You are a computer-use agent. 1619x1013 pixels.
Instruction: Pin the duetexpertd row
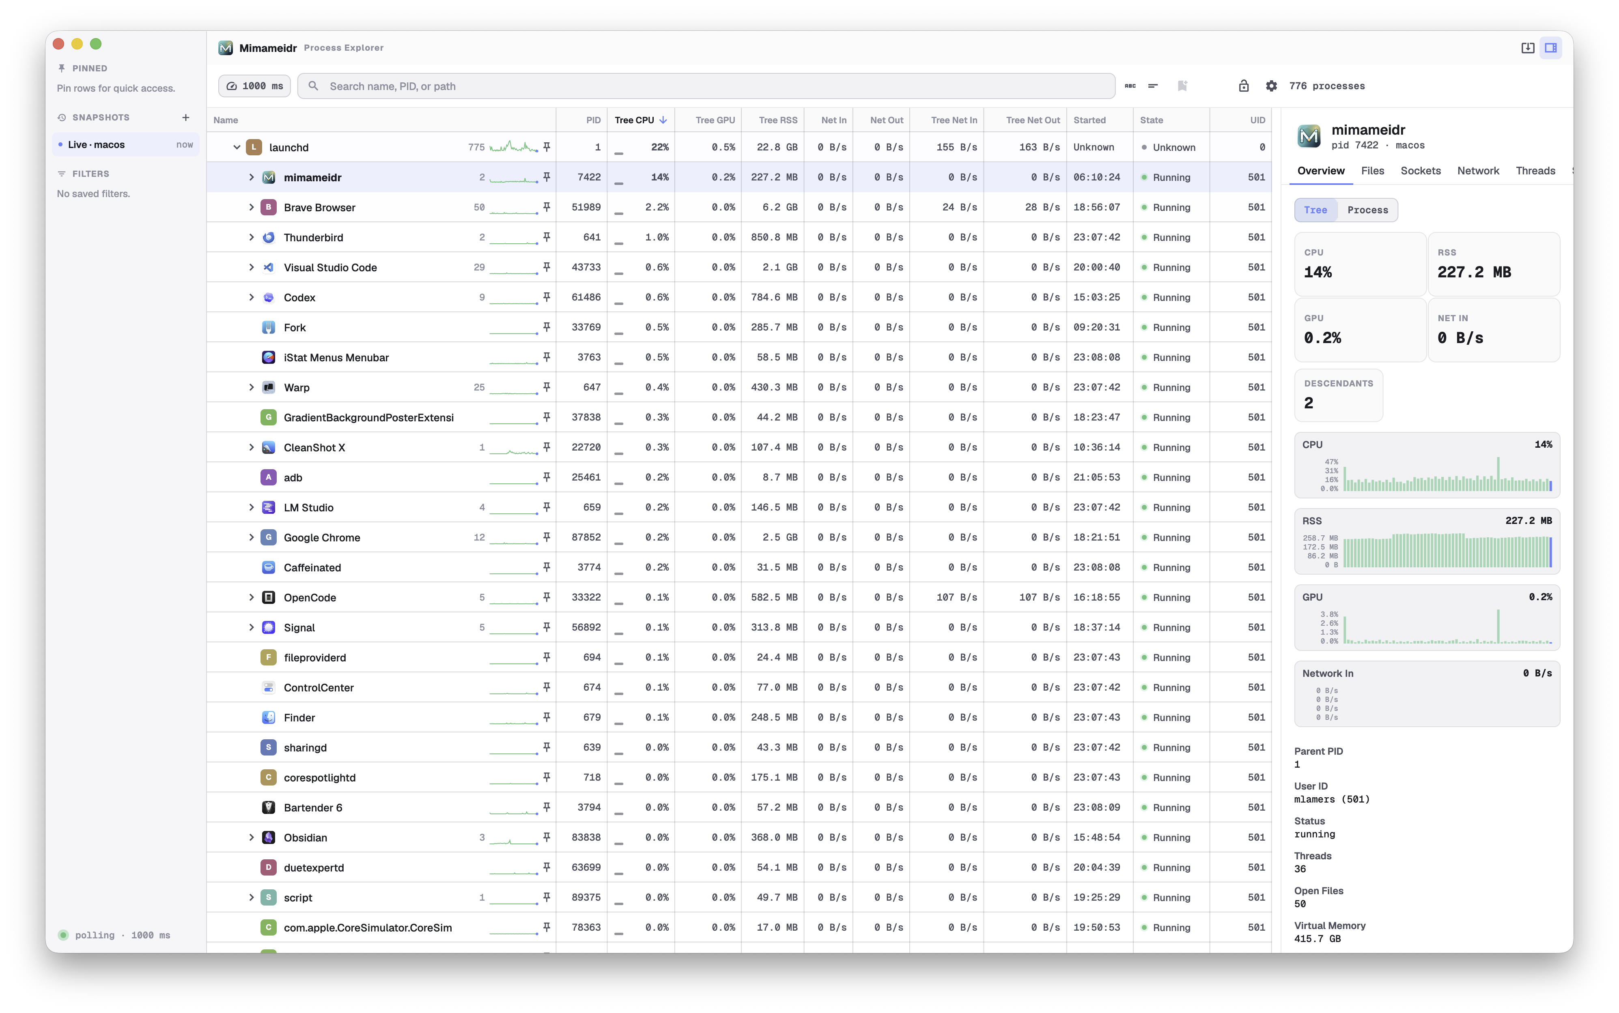(x=547, y=867)
